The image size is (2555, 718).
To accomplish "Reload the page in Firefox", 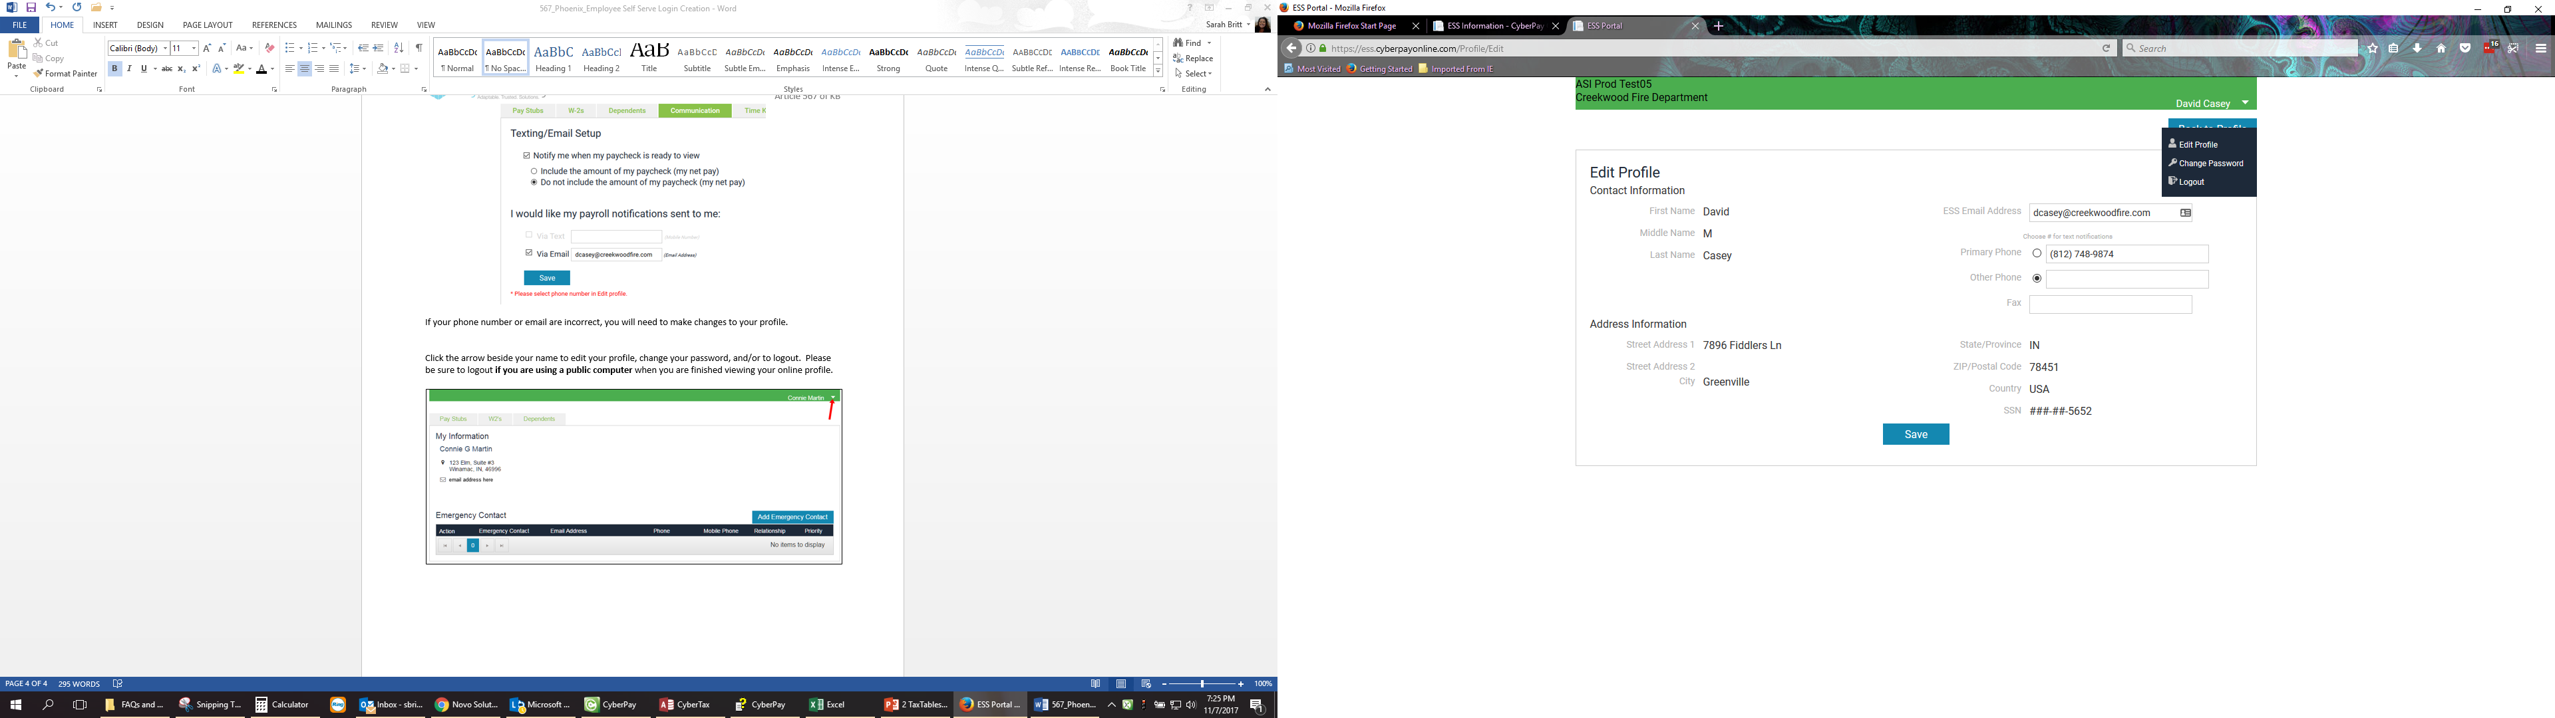I will coord(2106,48).
